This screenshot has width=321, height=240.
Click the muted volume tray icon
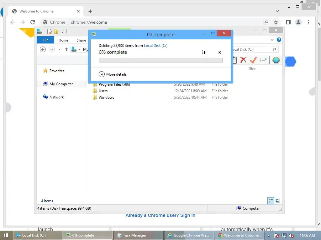292,236
